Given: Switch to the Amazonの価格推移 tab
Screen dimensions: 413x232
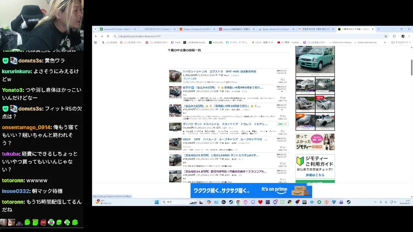Looking at the screenshot, I should coord(237,29).
